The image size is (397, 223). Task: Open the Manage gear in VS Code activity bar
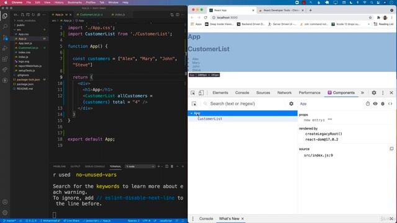tap(5, 212)
